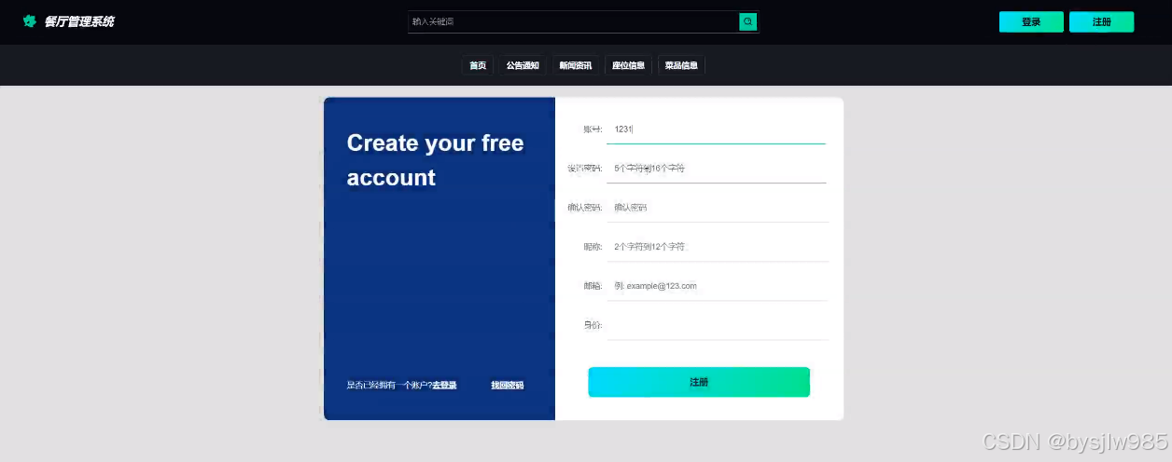This screenshot has width=1172, height=462.
Task: Submit the form with 注册 gradient button
Action: 699,382
